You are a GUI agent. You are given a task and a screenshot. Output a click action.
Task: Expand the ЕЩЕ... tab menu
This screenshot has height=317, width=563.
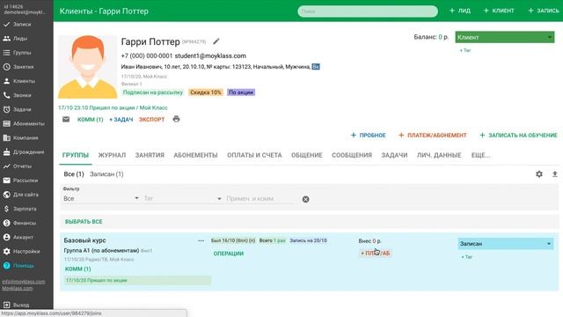pos(480,155)
